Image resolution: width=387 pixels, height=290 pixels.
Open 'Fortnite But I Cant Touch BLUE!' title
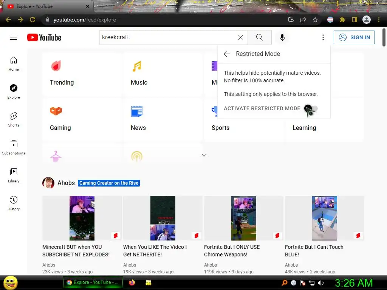314,251
